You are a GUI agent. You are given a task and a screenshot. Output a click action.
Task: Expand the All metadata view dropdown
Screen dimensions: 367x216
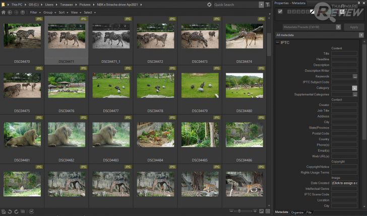coord(361,35)
